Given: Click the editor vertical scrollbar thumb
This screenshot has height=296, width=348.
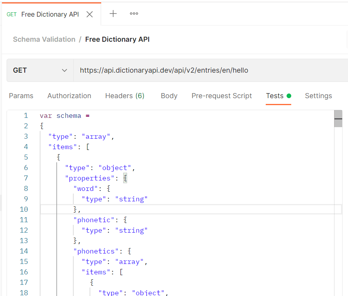Looking at the screenshot, I should coord(338,119).
